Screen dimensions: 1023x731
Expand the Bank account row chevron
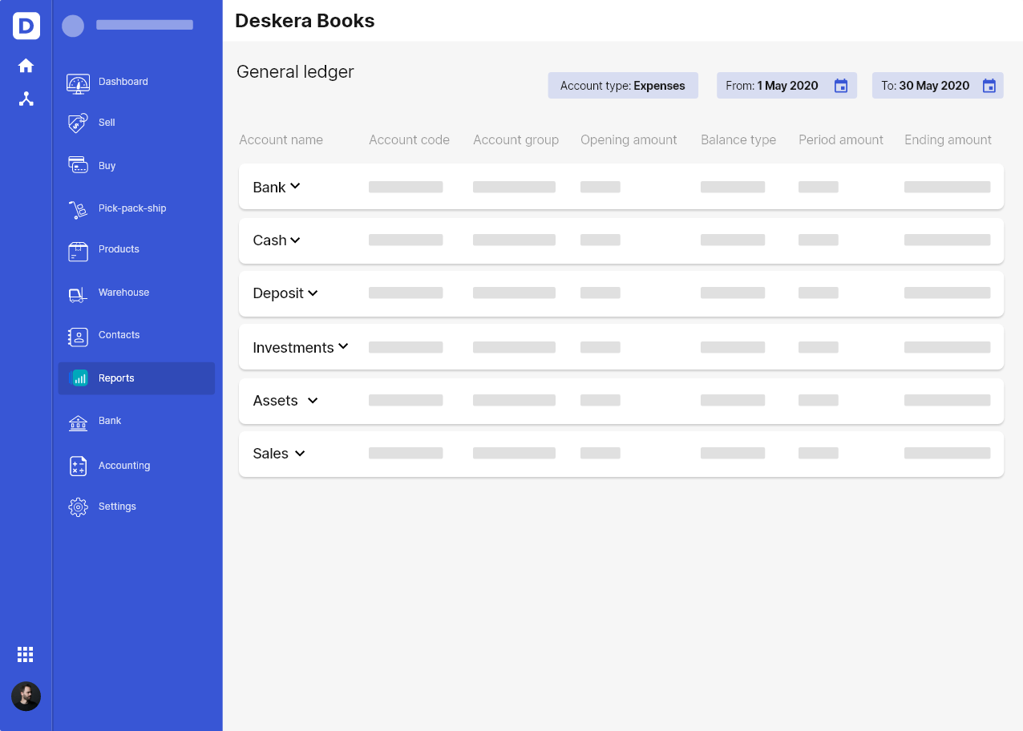(295, 186)
